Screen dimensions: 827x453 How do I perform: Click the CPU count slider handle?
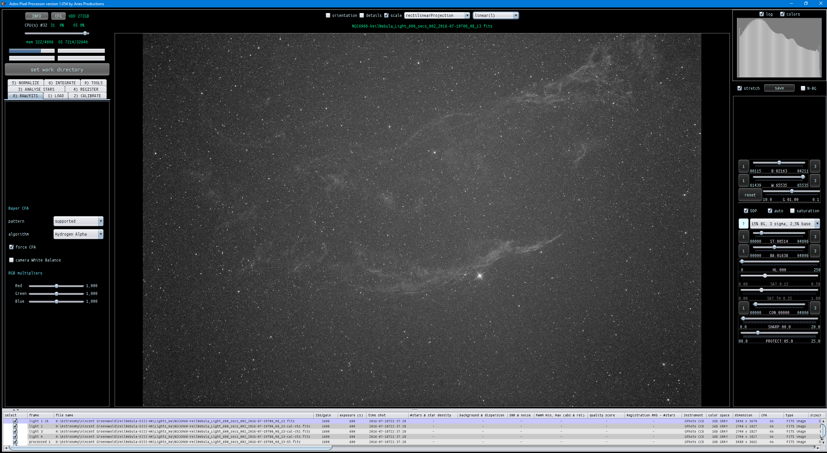click(85, 33)
